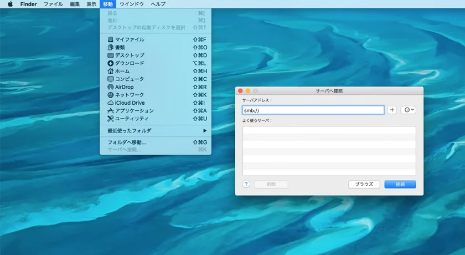Click the デスクトップ icon in menu
Viewport: 465px width, 255px height.
[110, 55]
